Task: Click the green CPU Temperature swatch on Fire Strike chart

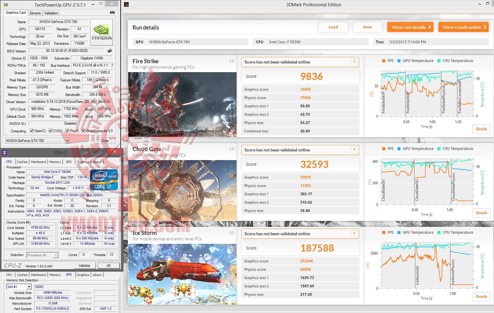Action: (x=439, y=61)
